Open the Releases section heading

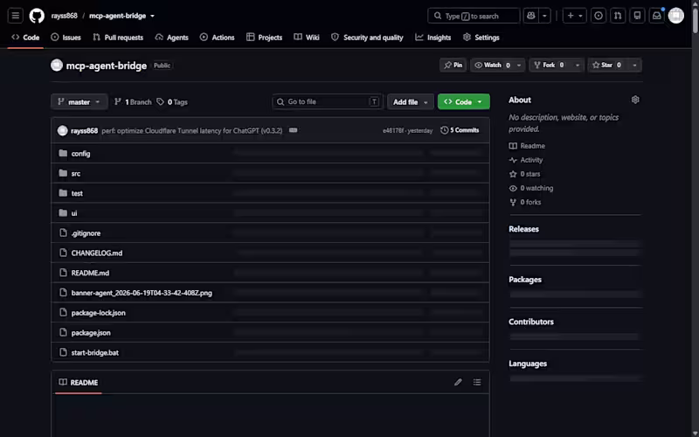pos(523,229)
